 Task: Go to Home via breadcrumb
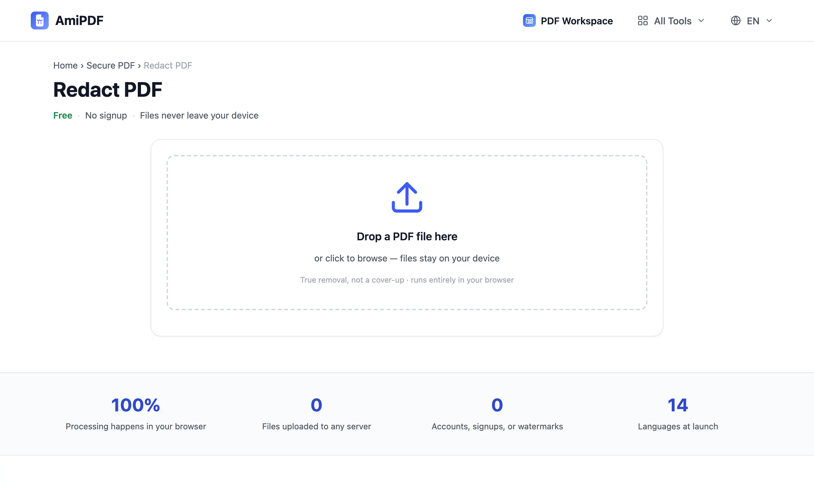coord(65,65)
